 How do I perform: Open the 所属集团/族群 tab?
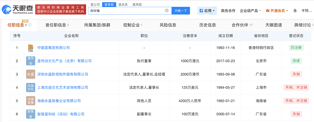97,25
